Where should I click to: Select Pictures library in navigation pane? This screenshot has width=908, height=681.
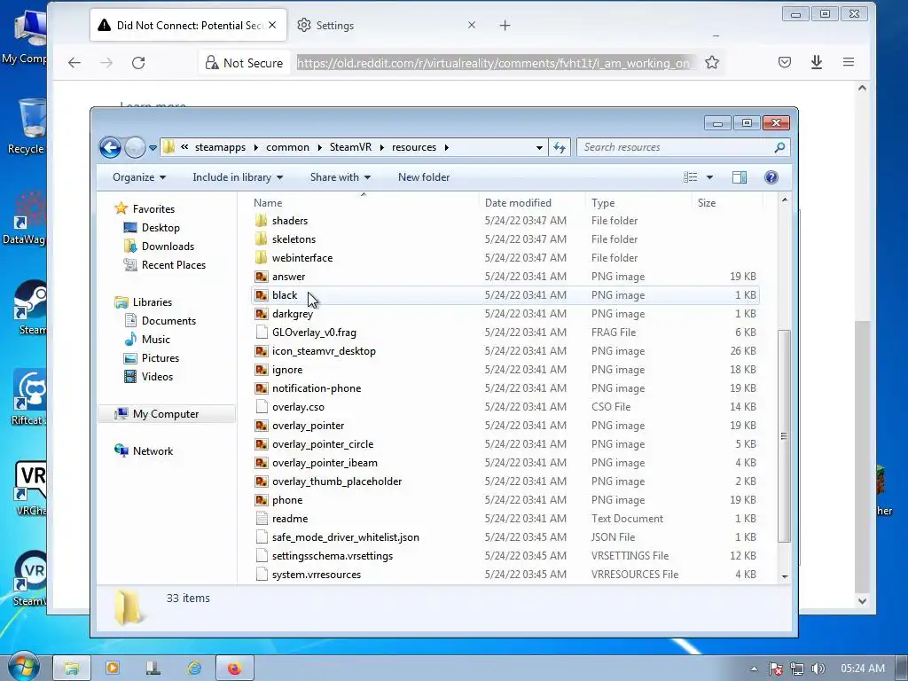pyautogui.click(x=160, y=358)
